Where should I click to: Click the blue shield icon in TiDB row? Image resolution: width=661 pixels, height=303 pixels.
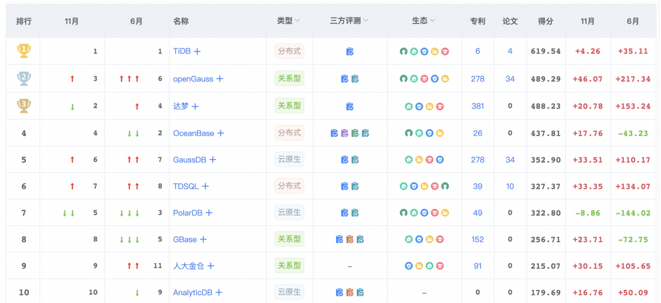[x=425, y=51]
